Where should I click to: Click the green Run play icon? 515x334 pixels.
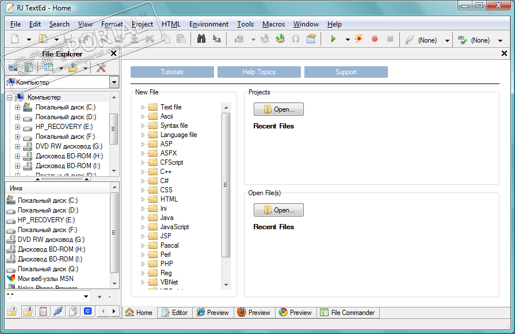pos(333,39)
